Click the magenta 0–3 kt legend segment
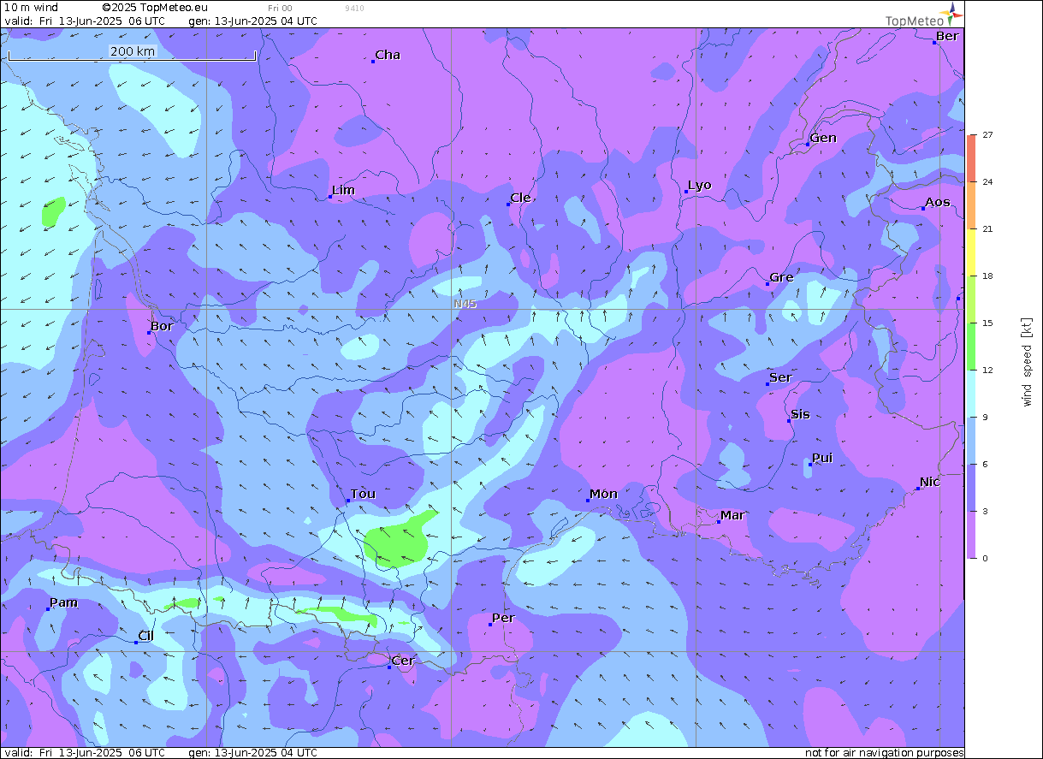 click(x=970, y=534)
